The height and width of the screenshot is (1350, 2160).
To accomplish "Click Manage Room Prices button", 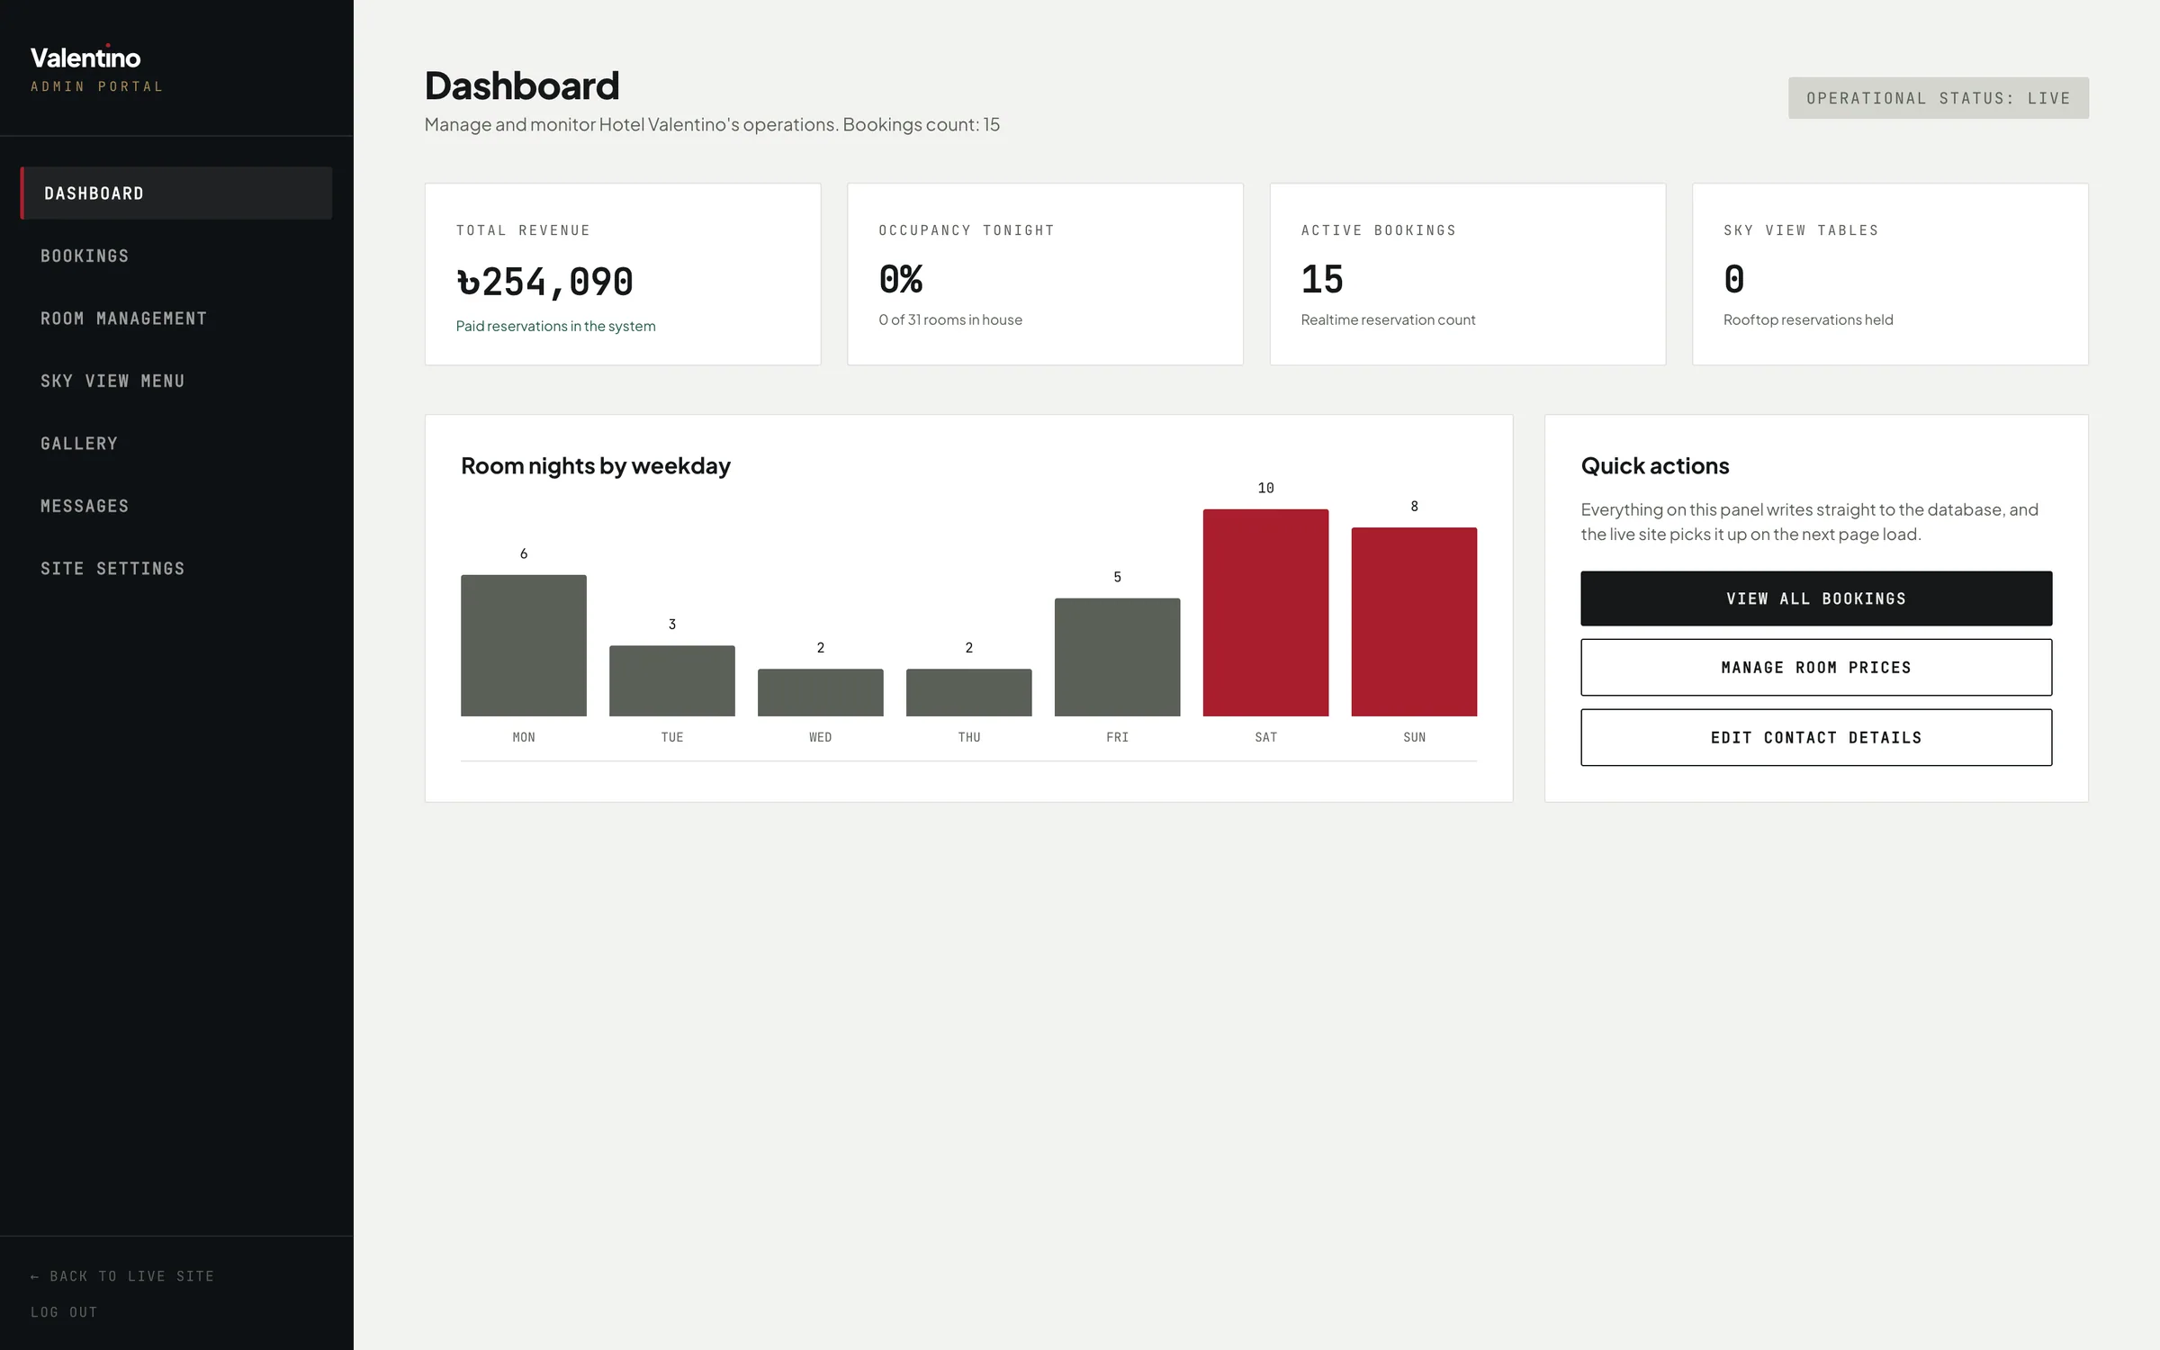I will pyautogui.click(x=1816, y=667).
